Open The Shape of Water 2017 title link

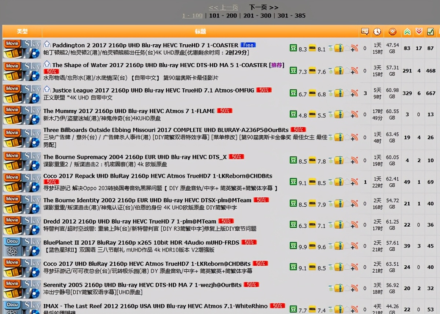pos(160,65)
